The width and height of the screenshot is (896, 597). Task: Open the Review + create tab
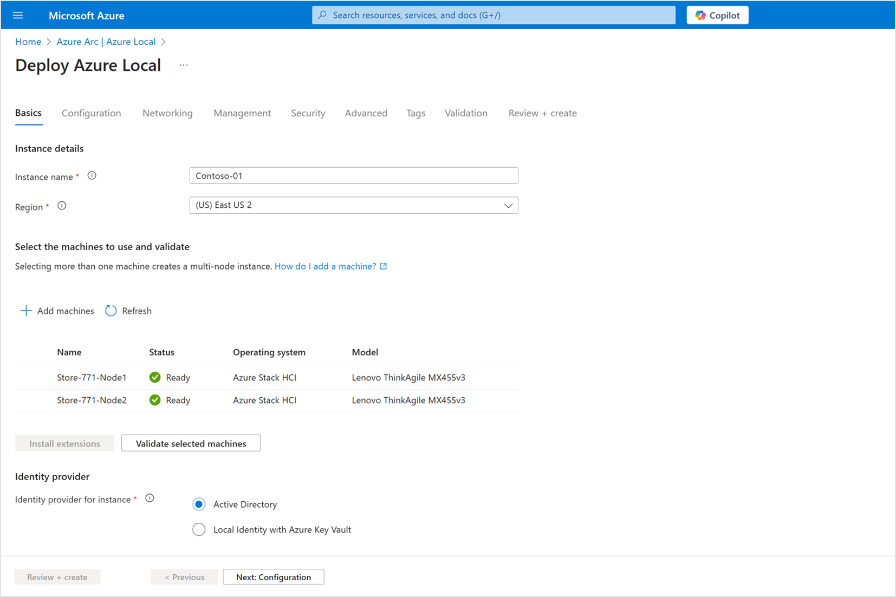(x=542, y=113)
